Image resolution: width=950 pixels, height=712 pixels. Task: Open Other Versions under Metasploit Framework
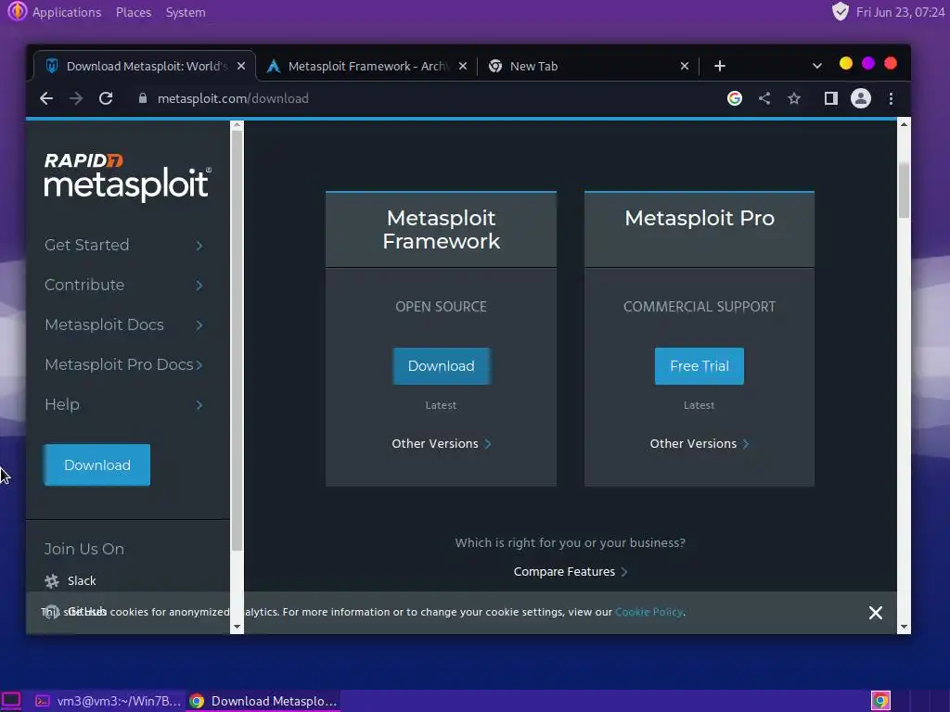[x=441, y=444]
